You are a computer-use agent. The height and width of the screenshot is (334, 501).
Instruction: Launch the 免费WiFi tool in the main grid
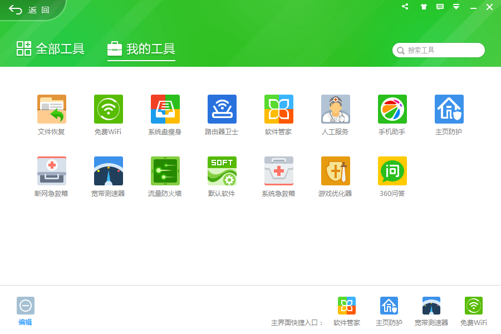click(x=109, y=109)
